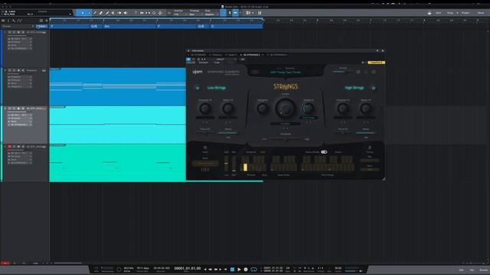Click the main time position display
The height and width of the screenshot is (275, 490).
pos(188,268)
